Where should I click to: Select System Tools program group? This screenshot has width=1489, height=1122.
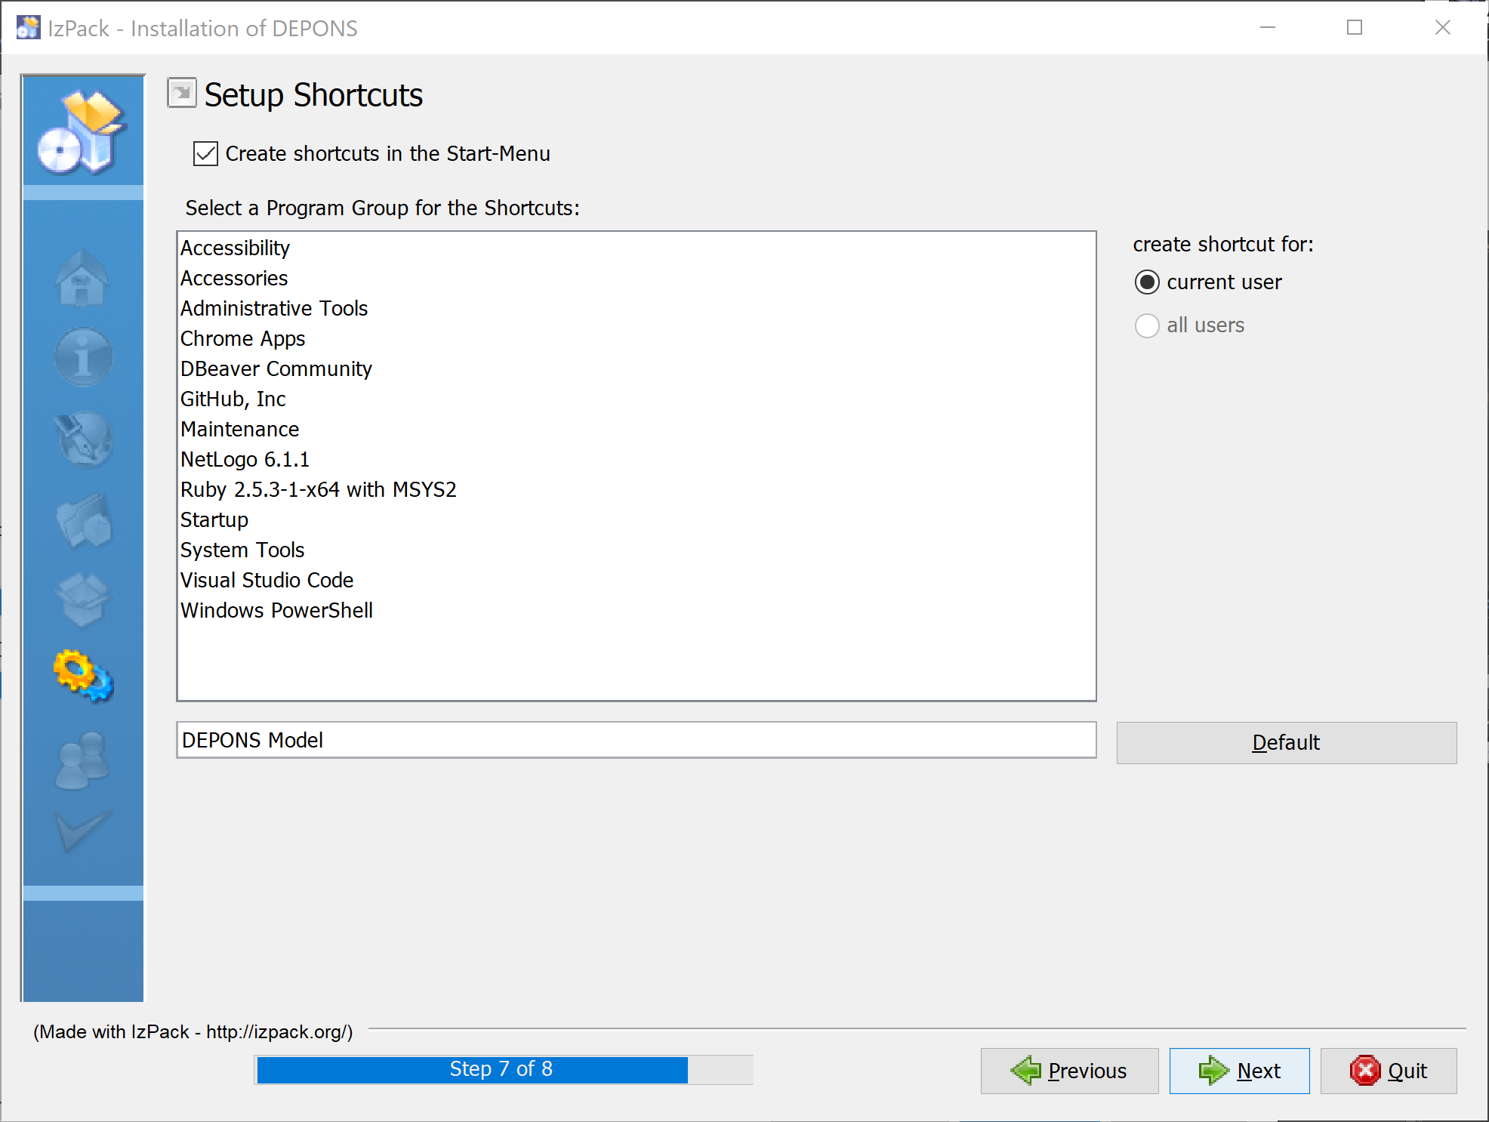636,550
